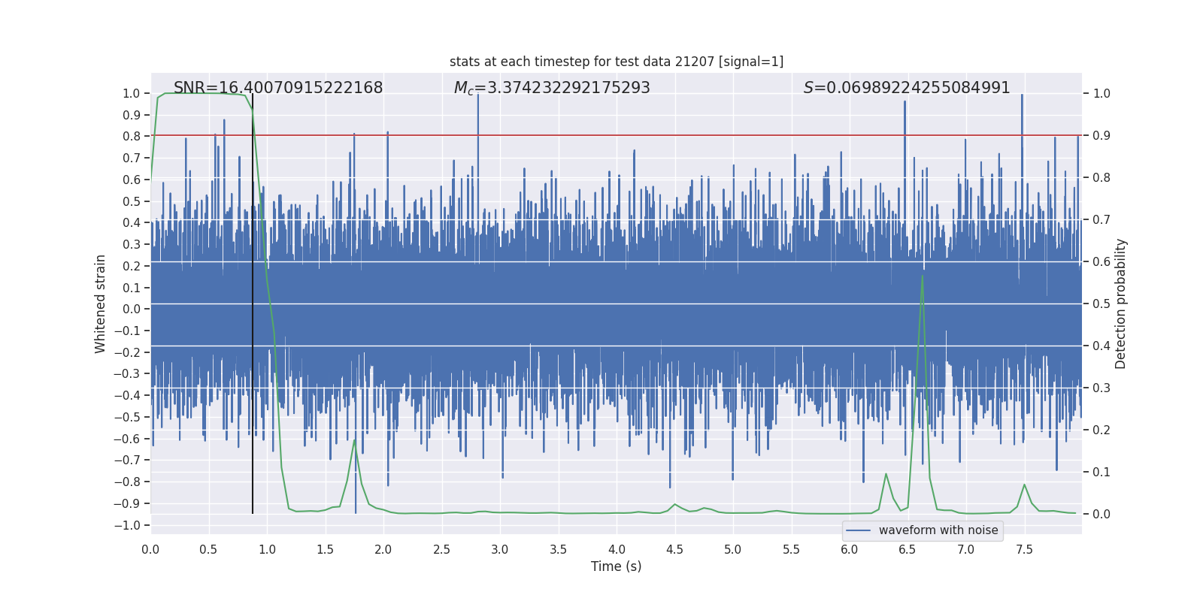Image resolution: width=1203 pixels, height=601 pixels.
Task: Click the 2.5 tick label on the time axis
Action: [441, 549]
